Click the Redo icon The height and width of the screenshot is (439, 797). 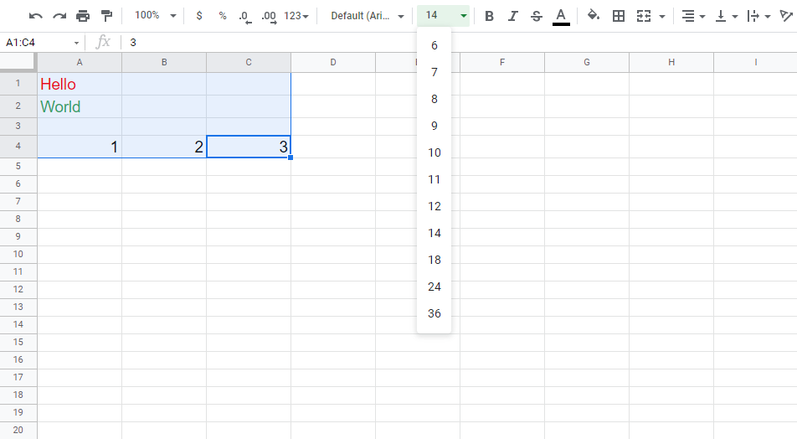(x=59, y=16)
